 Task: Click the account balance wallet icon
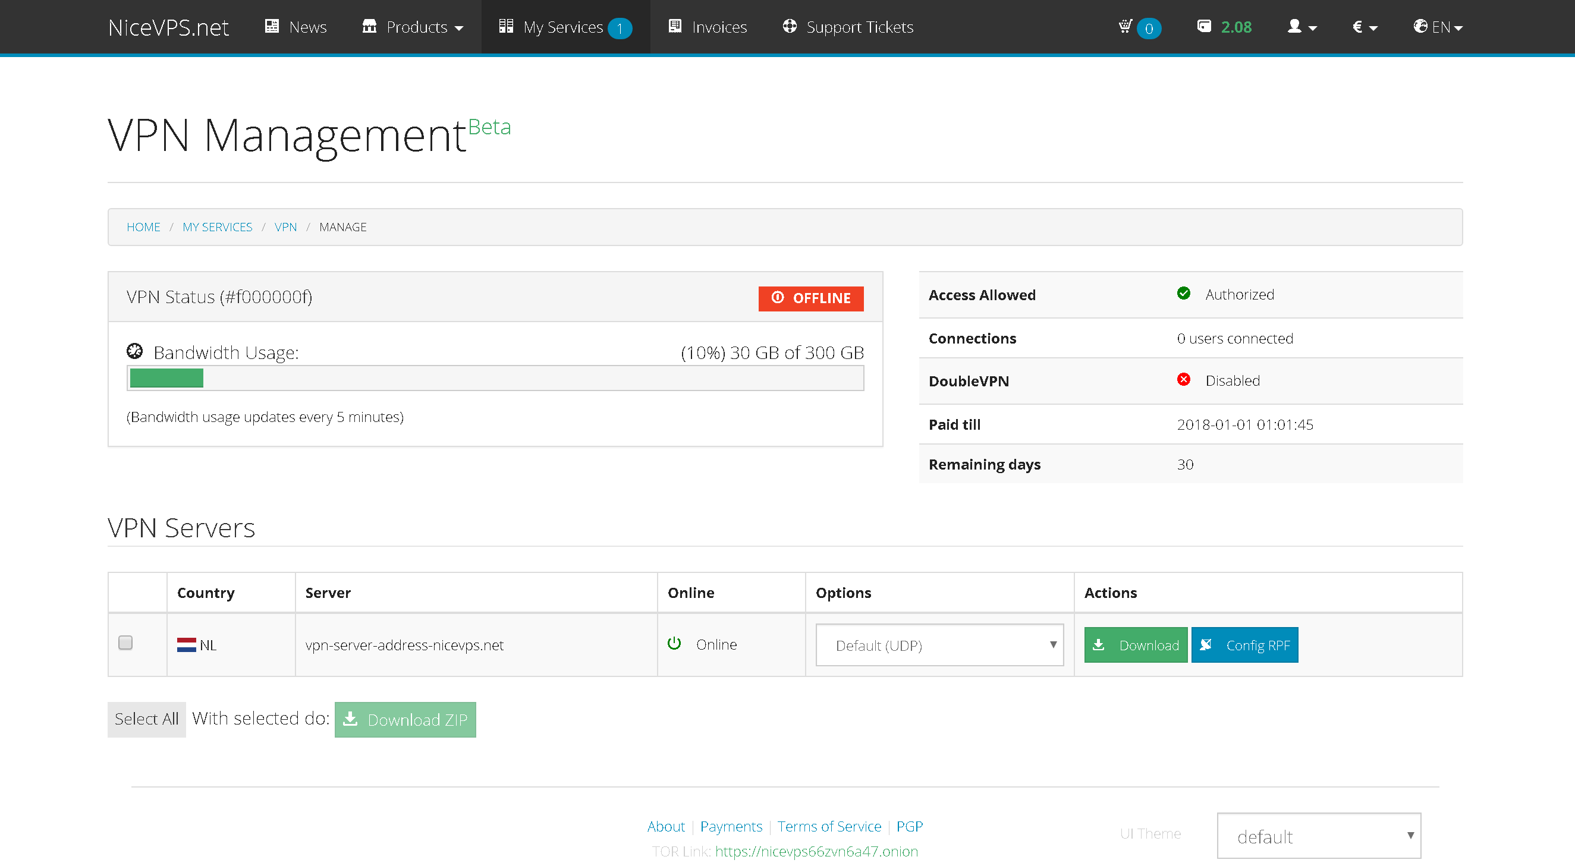pos(1203,27)
